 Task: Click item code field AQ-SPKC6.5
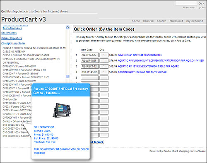pos(90,55)
